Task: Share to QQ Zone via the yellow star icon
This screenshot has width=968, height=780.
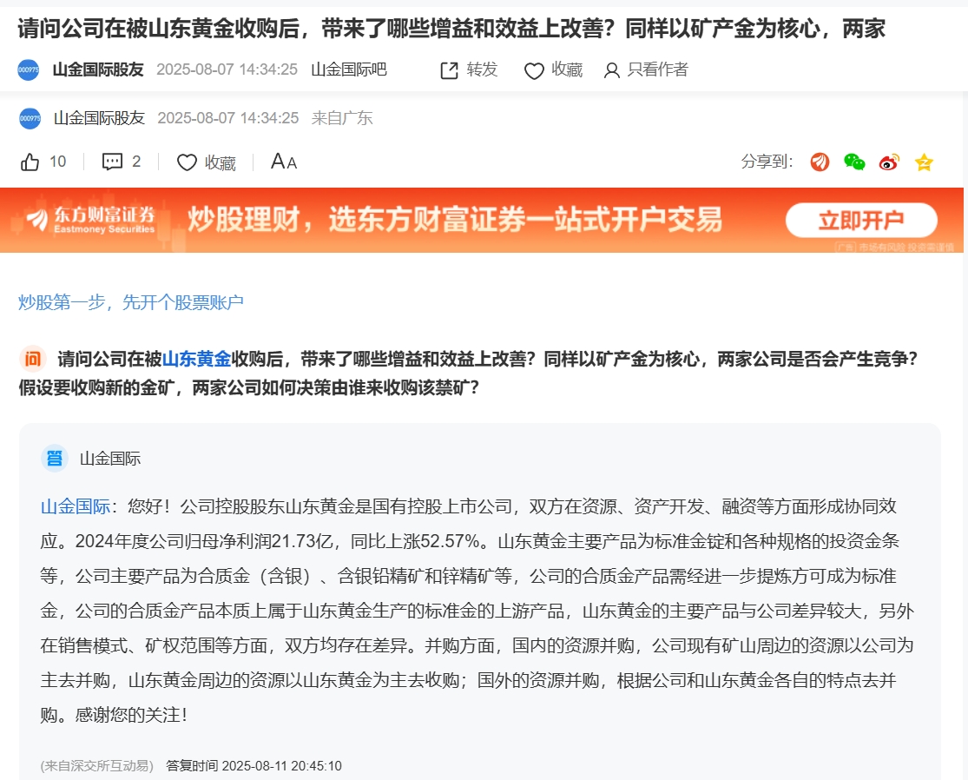Action: point(925,162)
